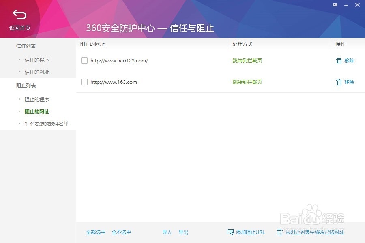Click 从阻止列表中移除已选网址
Image resolution: width=365 pixels, height=243 pixels.
(x=314, y=232)
